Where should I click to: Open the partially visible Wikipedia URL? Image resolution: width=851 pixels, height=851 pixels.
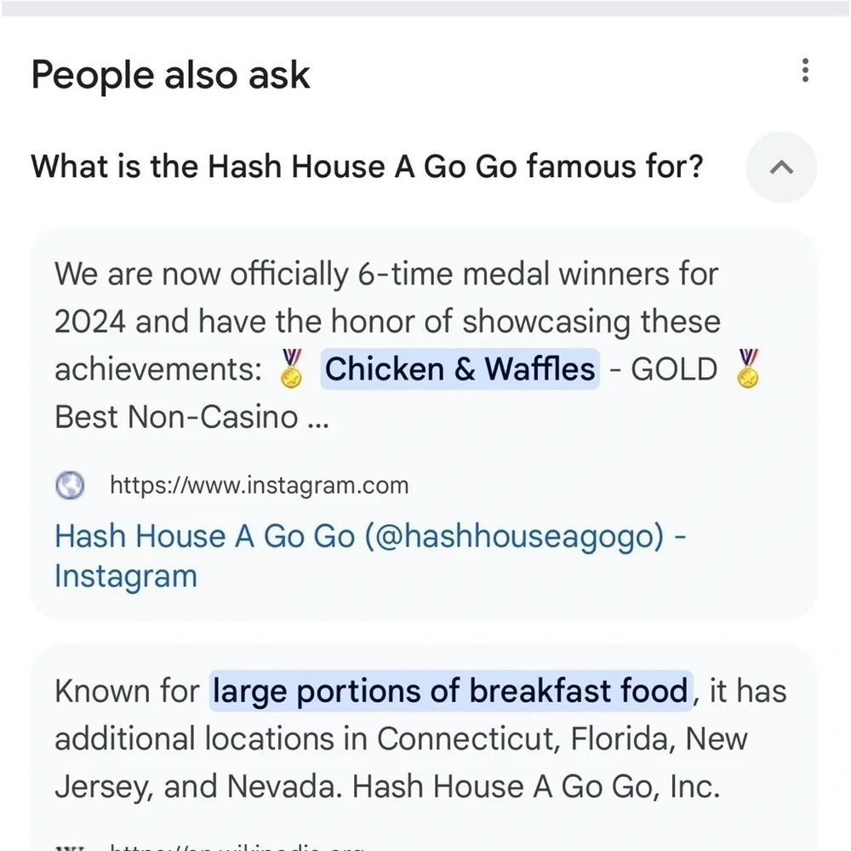click(237, 847)
